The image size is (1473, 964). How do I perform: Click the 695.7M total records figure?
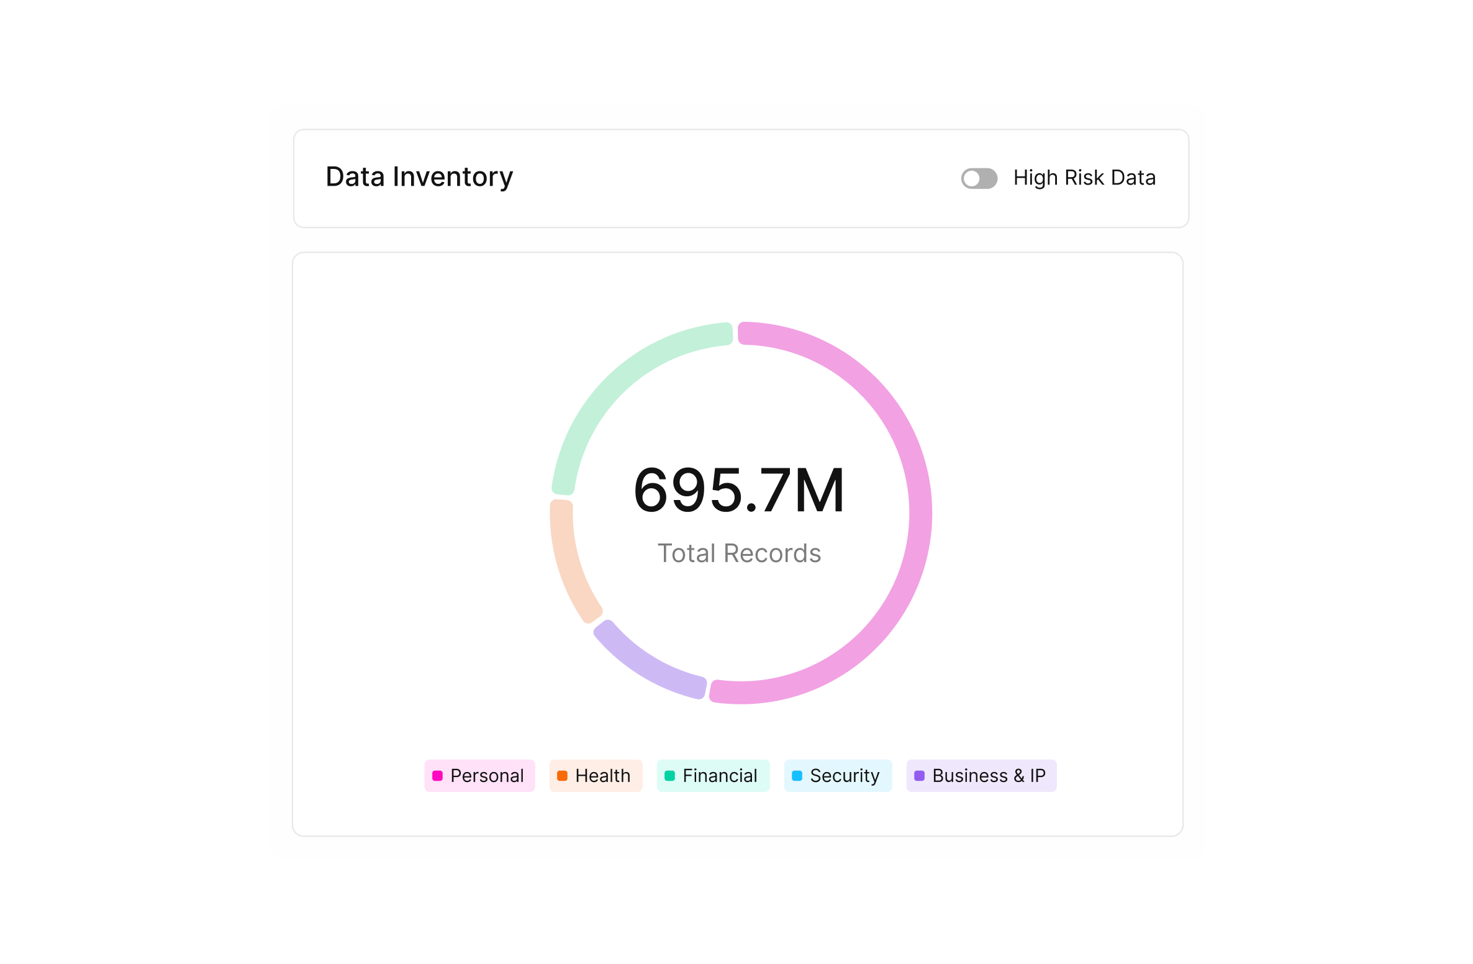pos(739,491)
